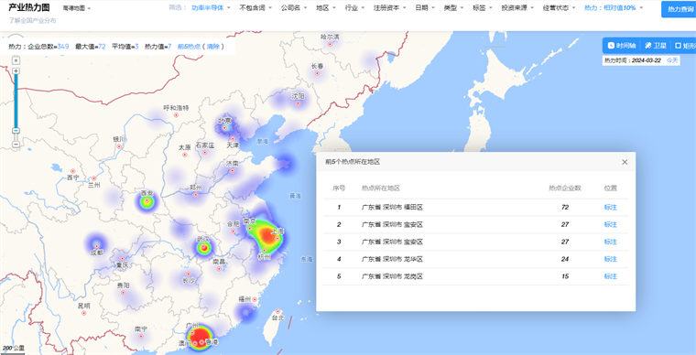Zoom in with the plus button
This screenshot has height=355, width=696.
[16, 71]
